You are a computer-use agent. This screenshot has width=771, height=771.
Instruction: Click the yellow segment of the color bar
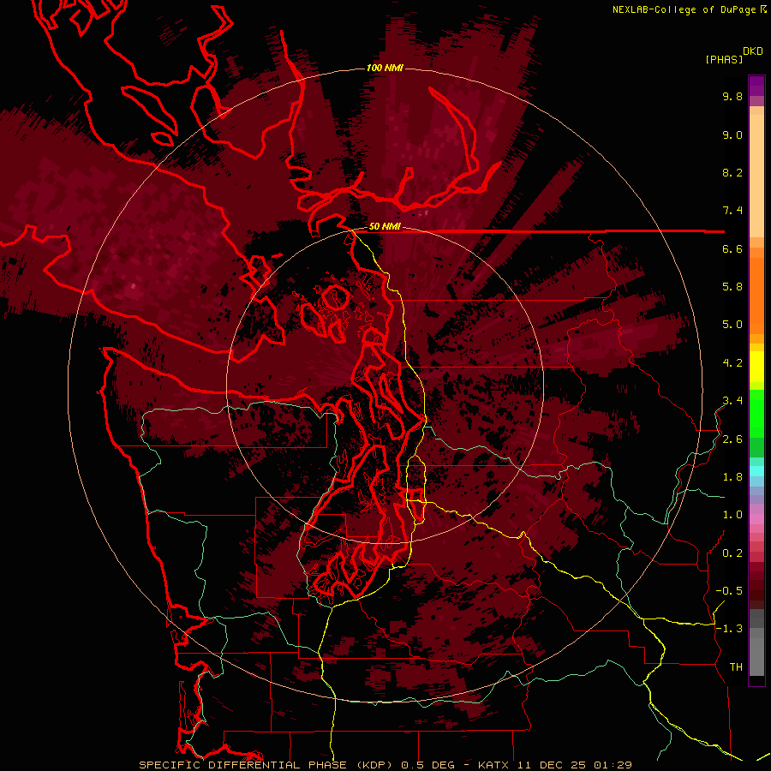756,367
